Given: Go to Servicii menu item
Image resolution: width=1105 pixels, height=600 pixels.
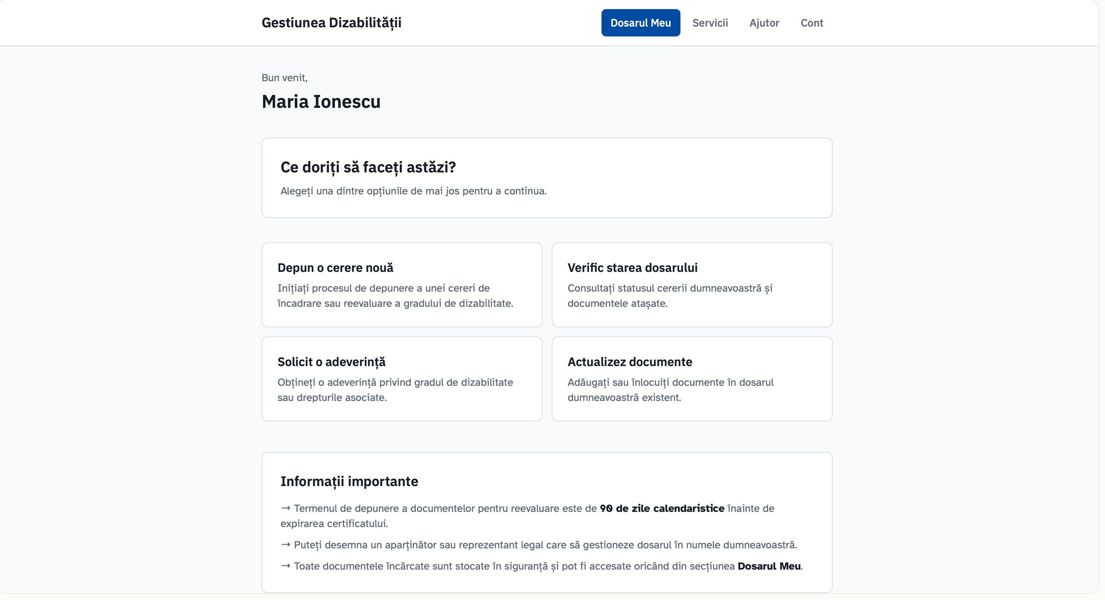Looking at the screenshot, I should (710, 23).
